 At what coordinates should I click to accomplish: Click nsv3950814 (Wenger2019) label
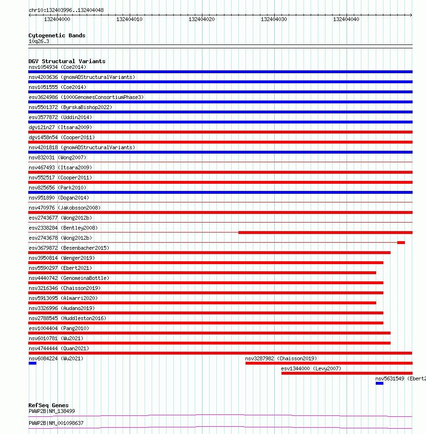tap(62, 258)
